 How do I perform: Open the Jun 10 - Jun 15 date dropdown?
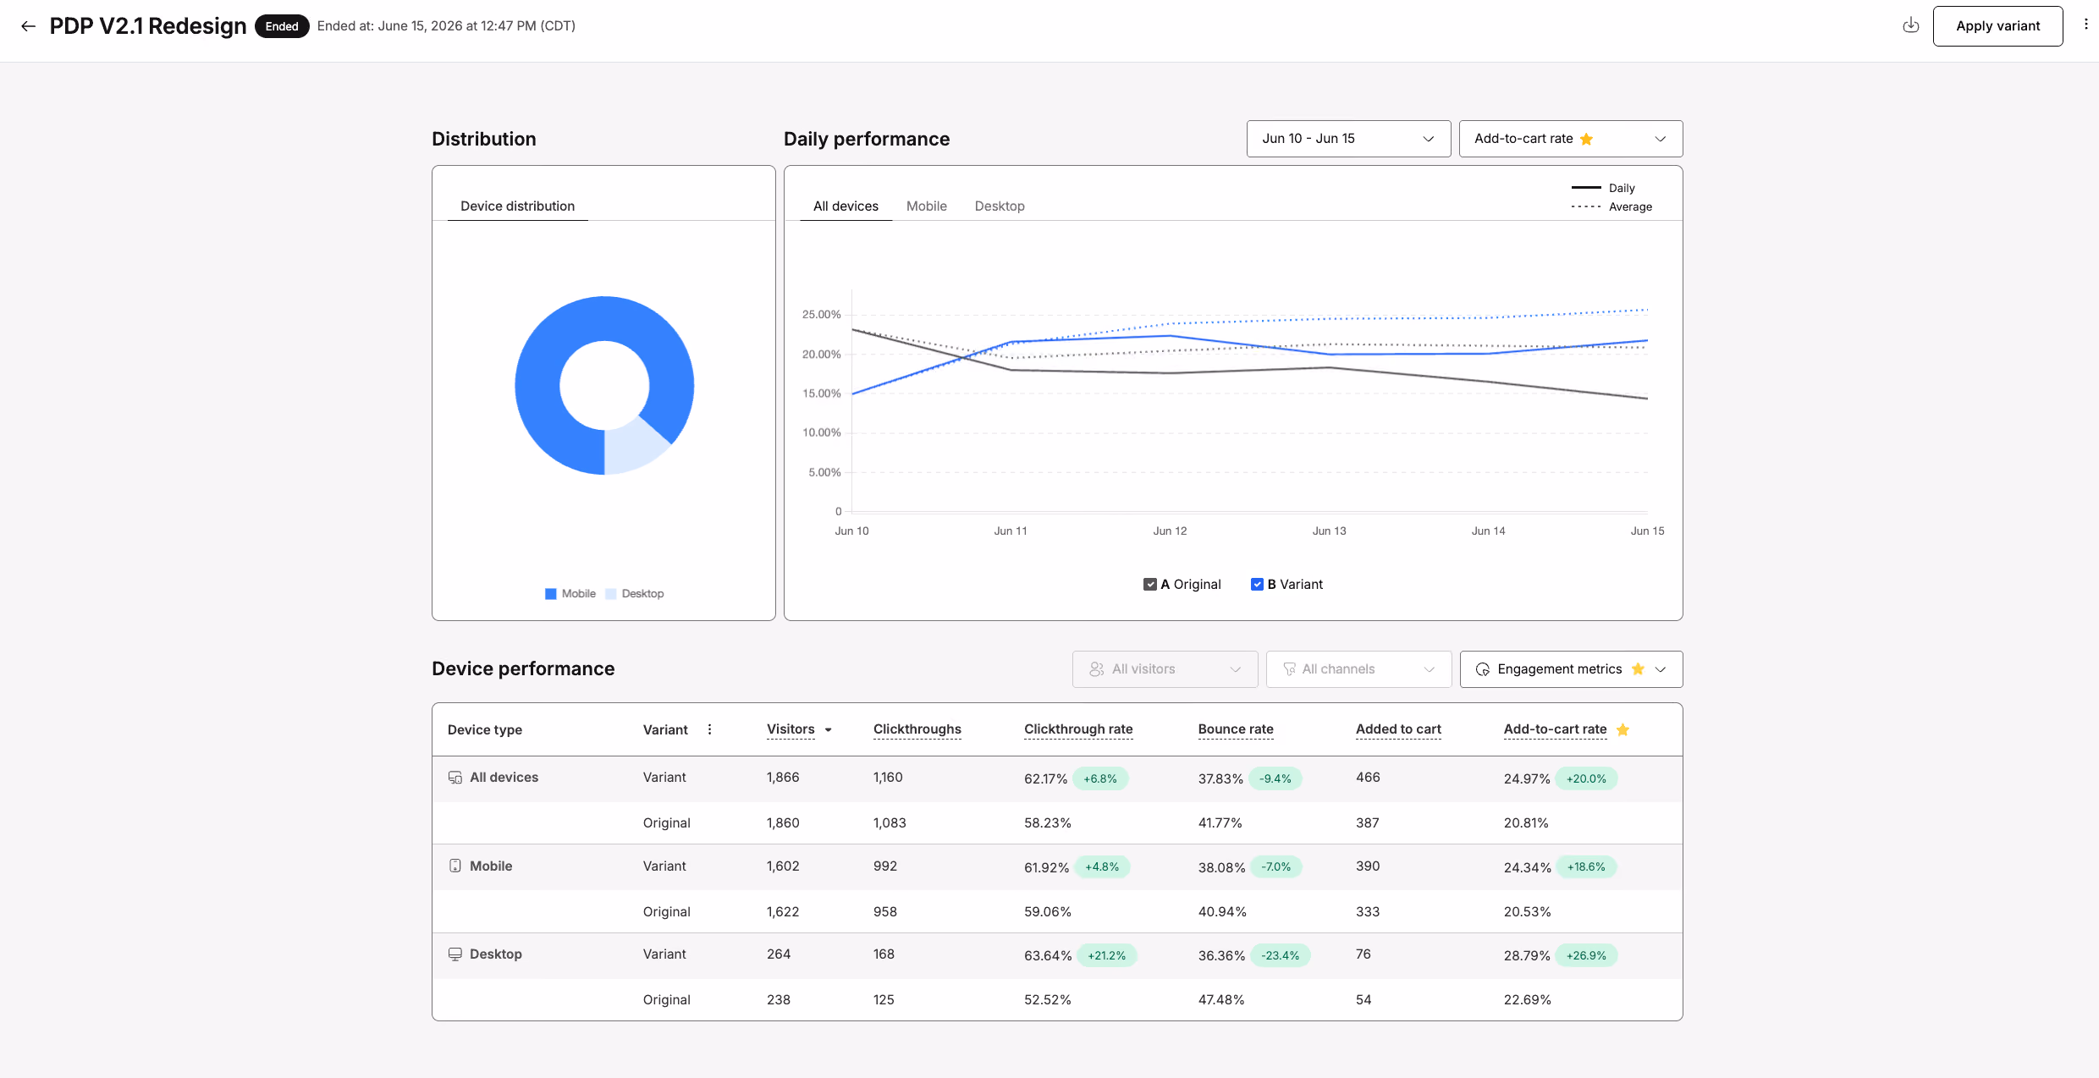1348,139
